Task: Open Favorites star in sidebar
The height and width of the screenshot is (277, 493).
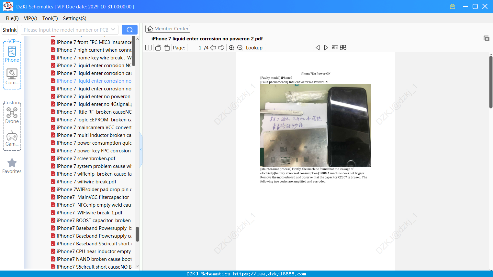Action: pyautogui.click(x=12, y=166)
